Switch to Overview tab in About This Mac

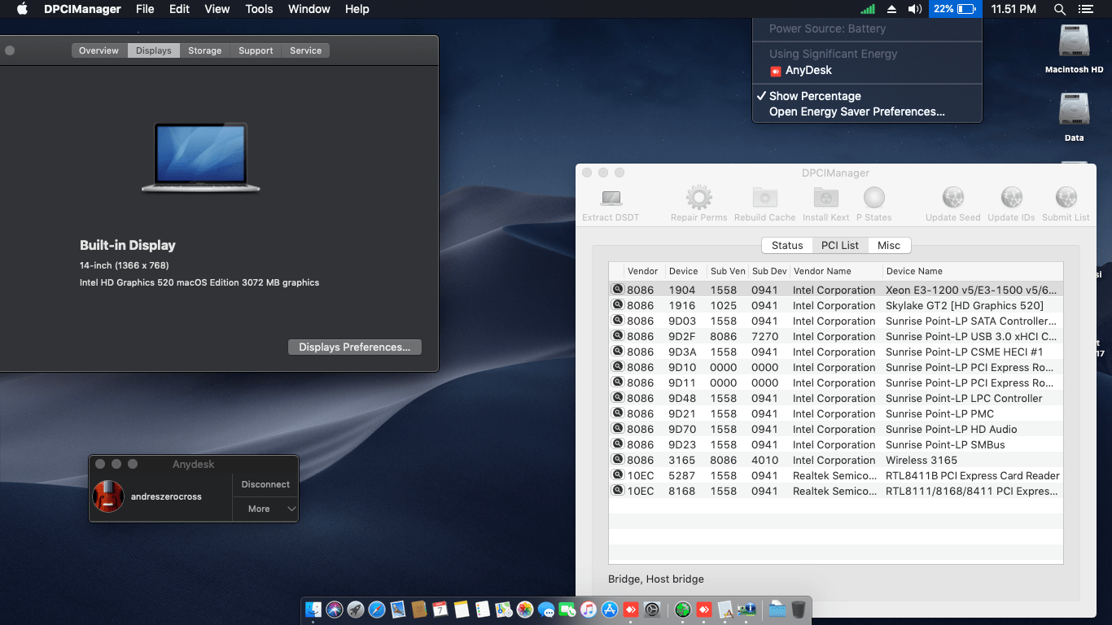99,50
